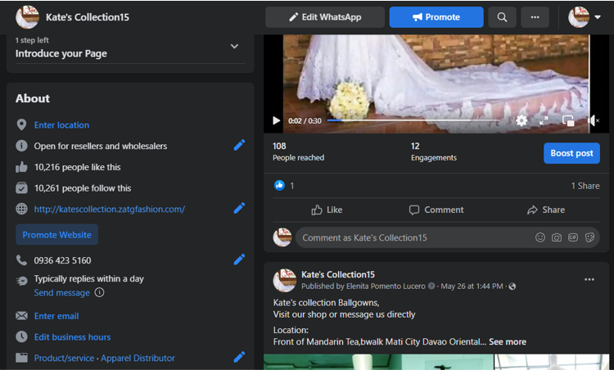Viewport: 614px width, 370px height.
Task: Expand the Introduce your Page chevron
Action: (x=234, y=46)
